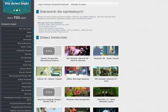Click title Muminki: 17 – Tatuś Muminka ucieka
This screenshot has height=112, width=168.
(106, 101)
